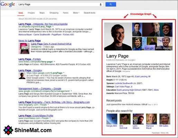The image size is (178, 138).
Task: Select the Larry Ellison thumbnail
Action: (138, 119)
